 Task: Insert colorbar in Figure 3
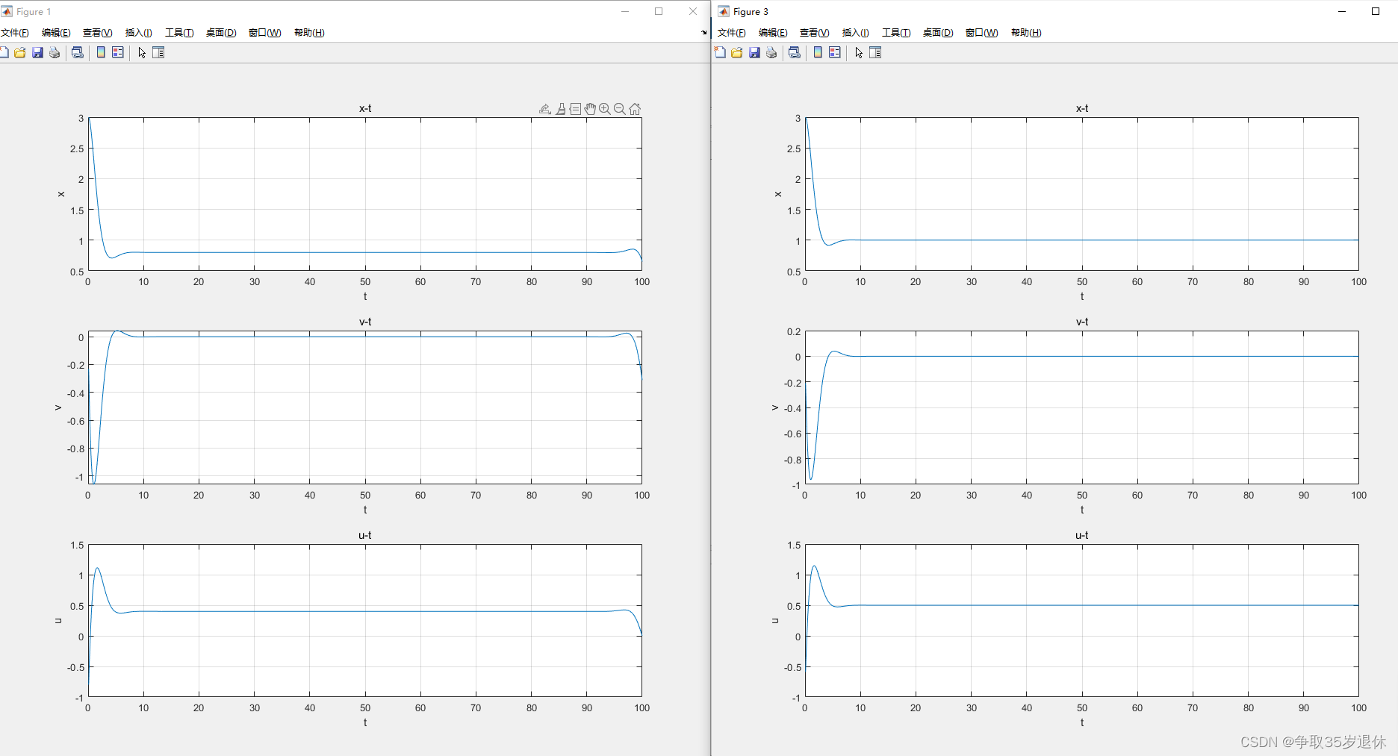click(818, 52)
